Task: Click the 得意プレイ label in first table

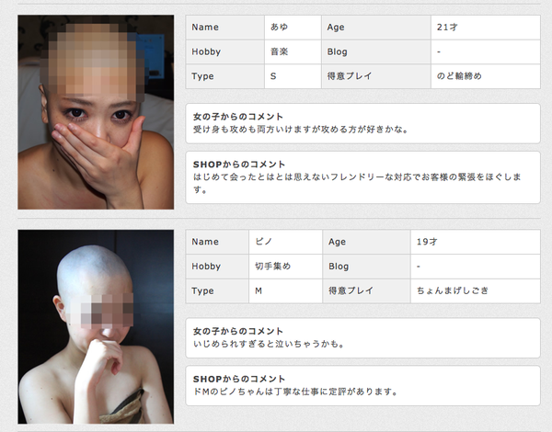Action: tap(350, 76)
